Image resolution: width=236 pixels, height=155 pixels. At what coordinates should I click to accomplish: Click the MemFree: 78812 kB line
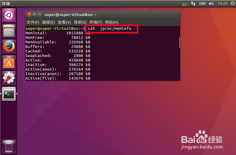[x=58, y=38]
